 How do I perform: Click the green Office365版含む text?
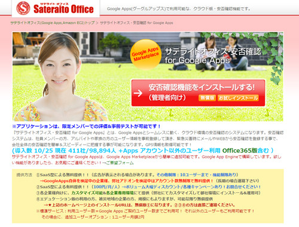tap(246, 151)
